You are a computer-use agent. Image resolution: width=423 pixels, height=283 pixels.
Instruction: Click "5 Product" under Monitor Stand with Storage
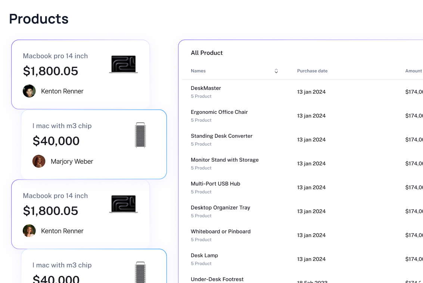(x=201, y=168)
